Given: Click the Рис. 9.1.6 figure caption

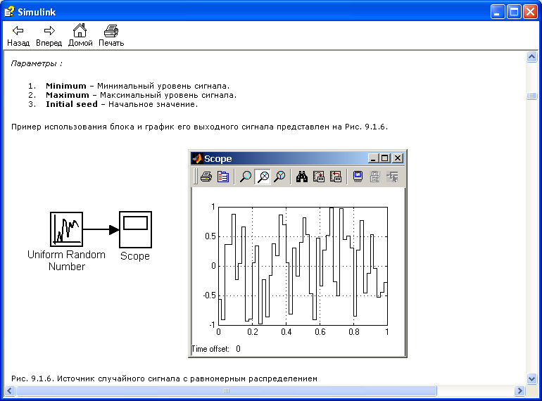Looking at the screenshot, I should pyautogui.click(x=164, y=378).
